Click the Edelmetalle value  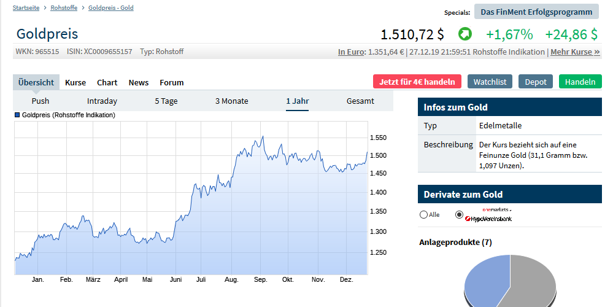(x=501, y=125)
